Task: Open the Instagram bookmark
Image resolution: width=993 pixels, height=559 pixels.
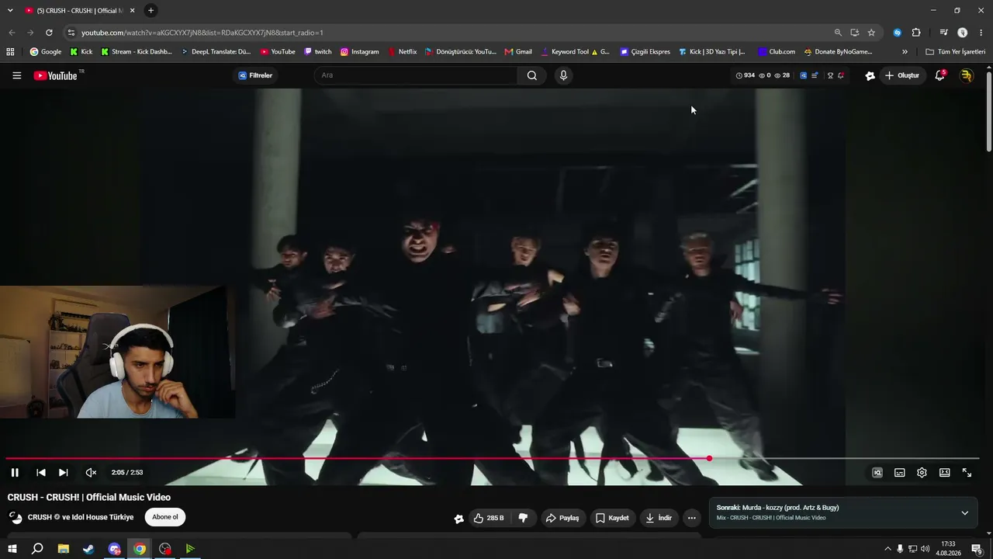Action: click(x=360, y=52)
